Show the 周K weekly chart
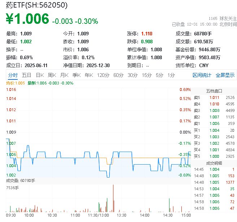237x222 pixels. (x=52, y=75)
